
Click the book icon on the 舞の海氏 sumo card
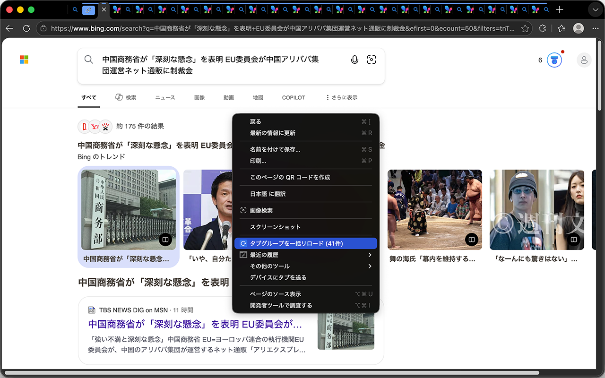pos(471,240)
